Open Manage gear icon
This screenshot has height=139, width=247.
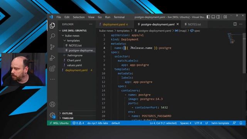pos(52,115)
